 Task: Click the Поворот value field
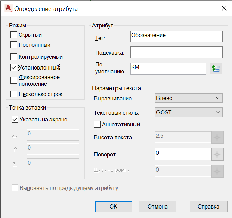point(183,154)
